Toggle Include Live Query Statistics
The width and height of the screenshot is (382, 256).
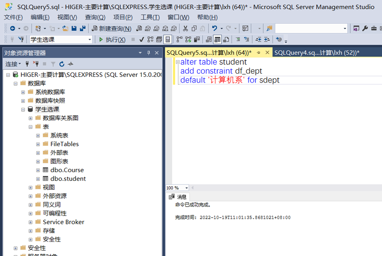pyautogui.click(x=188, y=39)
